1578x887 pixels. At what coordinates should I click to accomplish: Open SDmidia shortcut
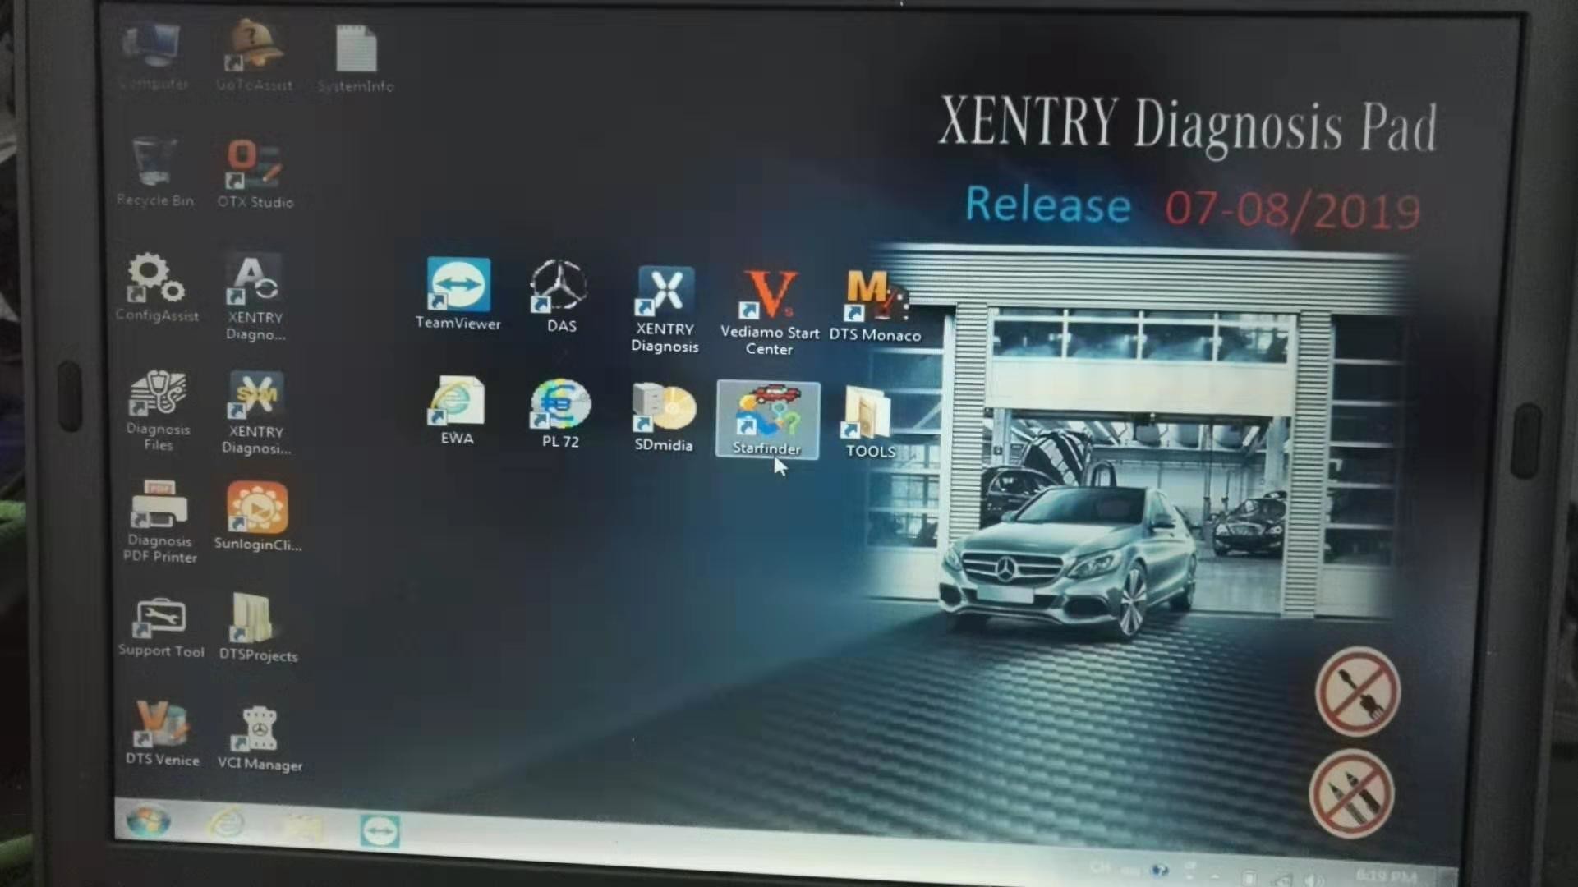(x=663, y=417)
